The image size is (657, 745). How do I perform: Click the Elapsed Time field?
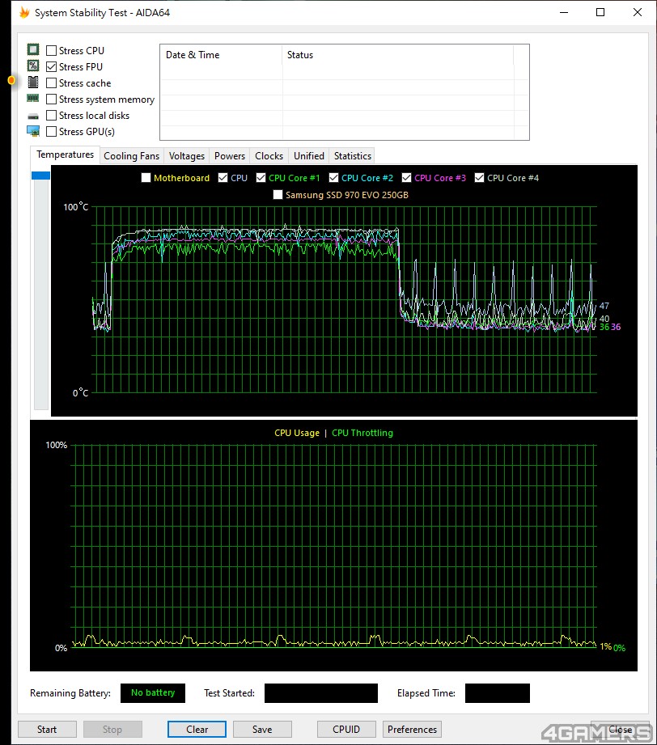tap(498, 693)
